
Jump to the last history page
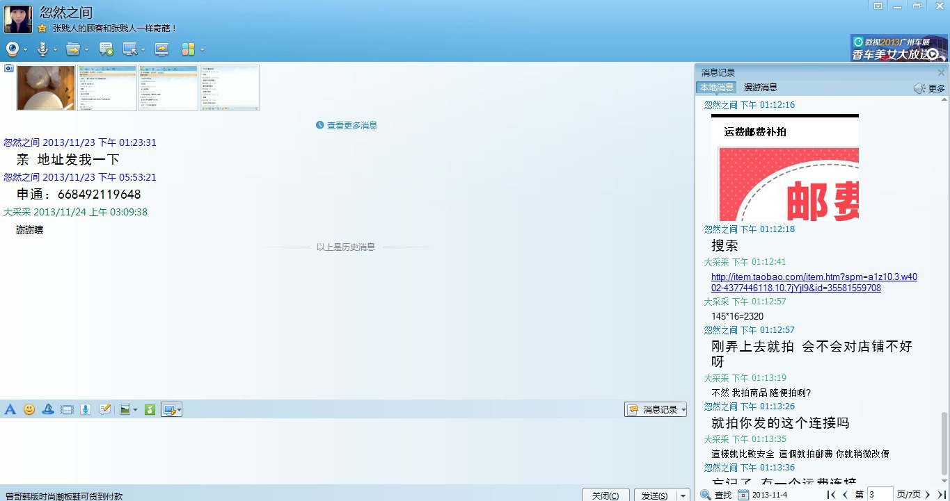(942, 495)
